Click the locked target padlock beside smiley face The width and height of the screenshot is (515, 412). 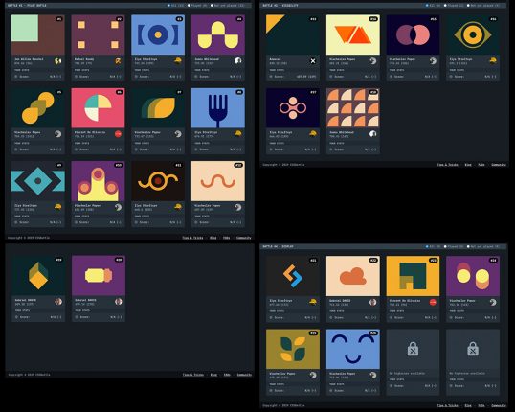click(413, 349)
